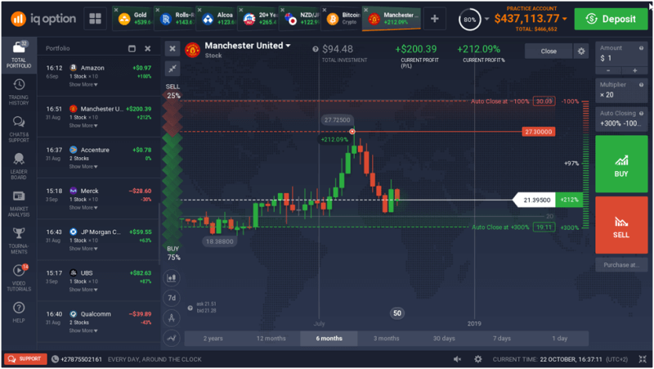This screenshot has height=369, width=654.
Task: Expand Show More under Qualcomm
Action: click(x=83, y=331)
